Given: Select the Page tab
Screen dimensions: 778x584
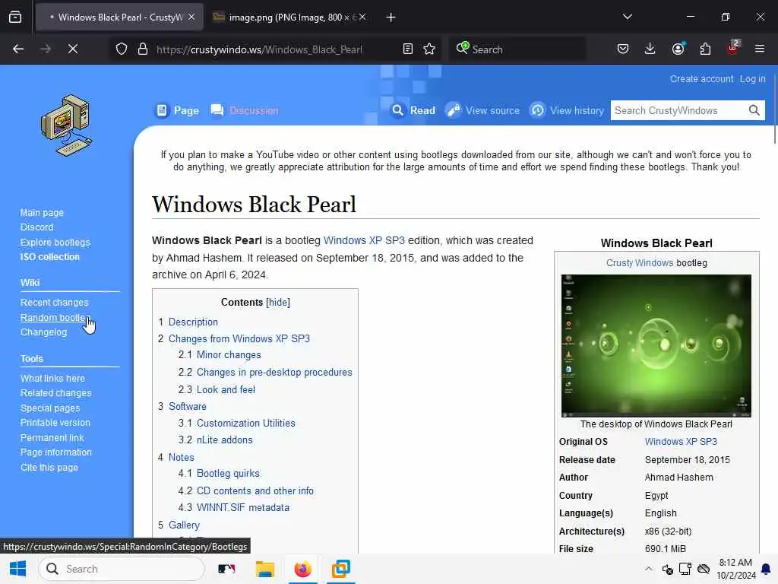Looking at the screenshot, I should [x=178, y=111].
